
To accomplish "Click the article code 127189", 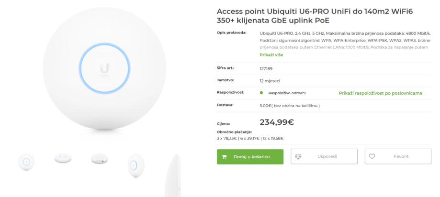I will (x=265, y=68).
